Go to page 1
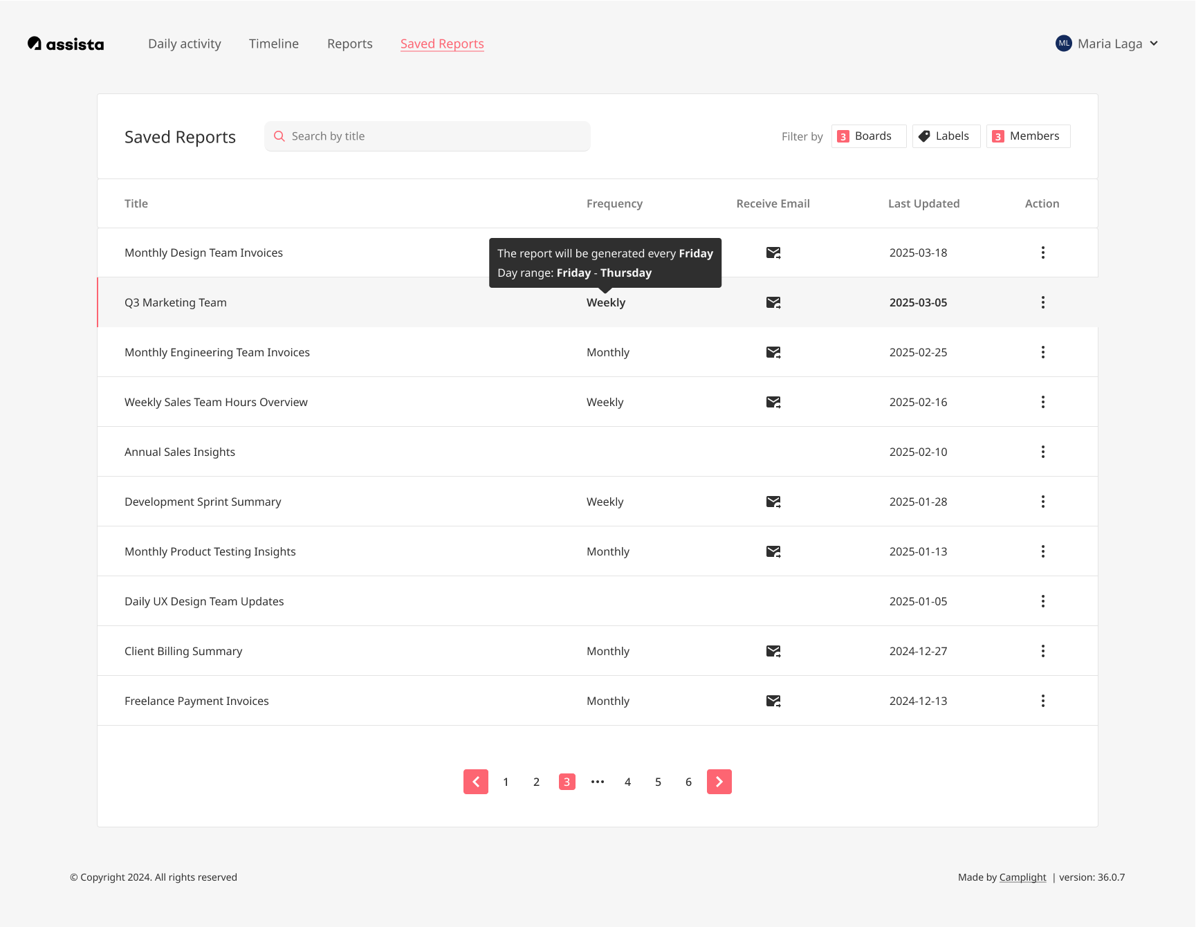Image resolution: width=1196 pixels, height=927 pixels. click(x=506, y=782)
